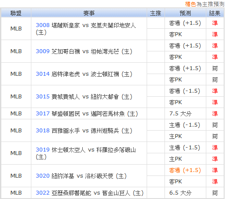The image size is (225, 199).
Task: Click MLB league cell in 3009 row
Action: coord(16,51)
